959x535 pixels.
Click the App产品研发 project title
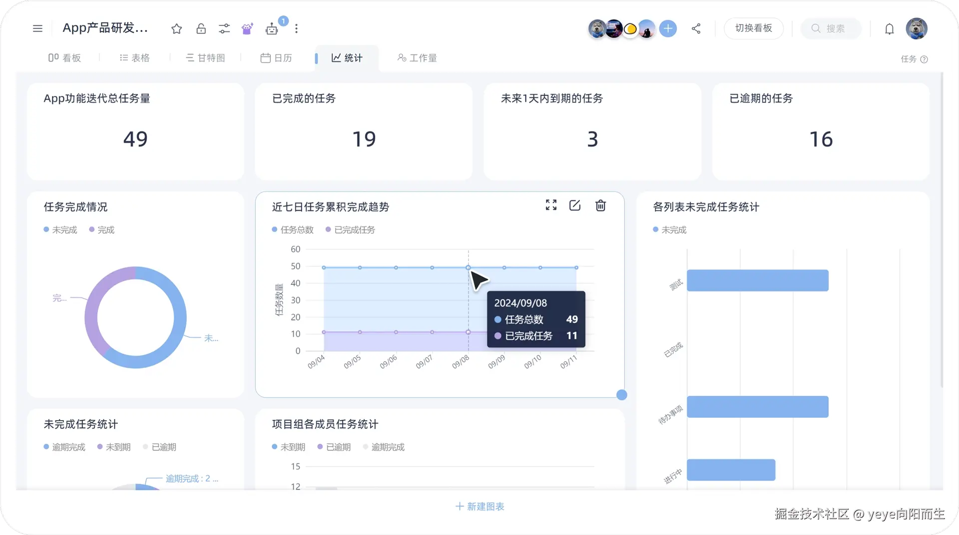(x=105, y=28)
